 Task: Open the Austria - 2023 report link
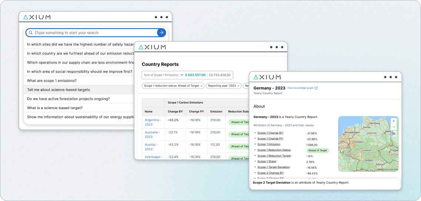pos(151,146)
